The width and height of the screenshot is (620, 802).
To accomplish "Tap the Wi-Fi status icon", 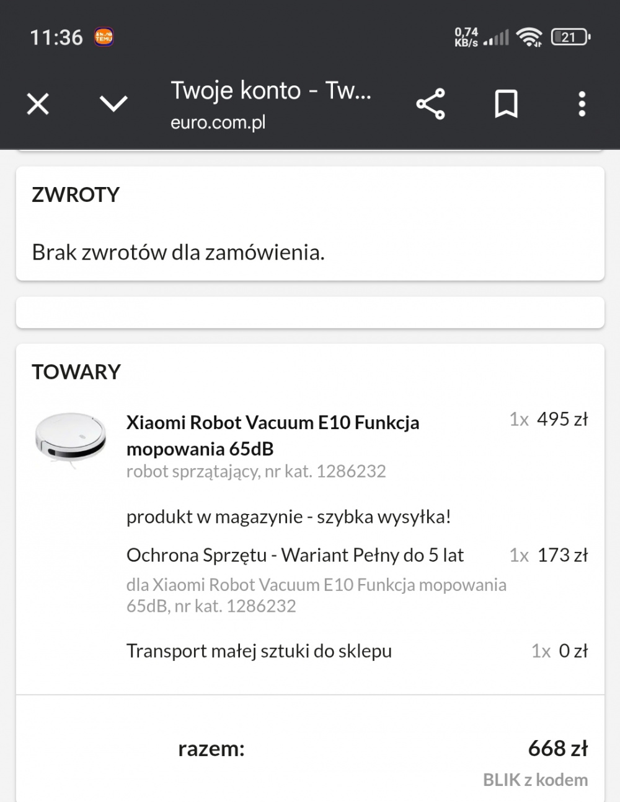I will point(530,37).
